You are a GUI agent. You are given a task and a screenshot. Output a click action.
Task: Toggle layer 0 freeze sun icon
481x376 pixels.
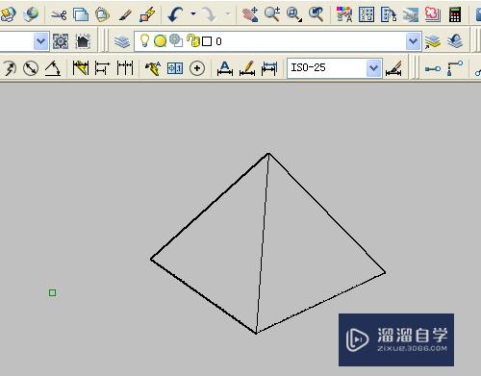coord(160,41)
